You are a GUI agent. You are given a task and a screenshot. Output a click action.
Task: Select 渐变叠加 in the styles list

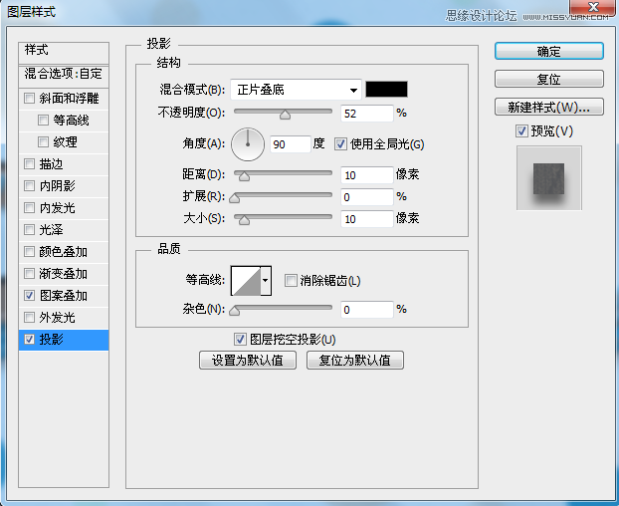(64, 273)
